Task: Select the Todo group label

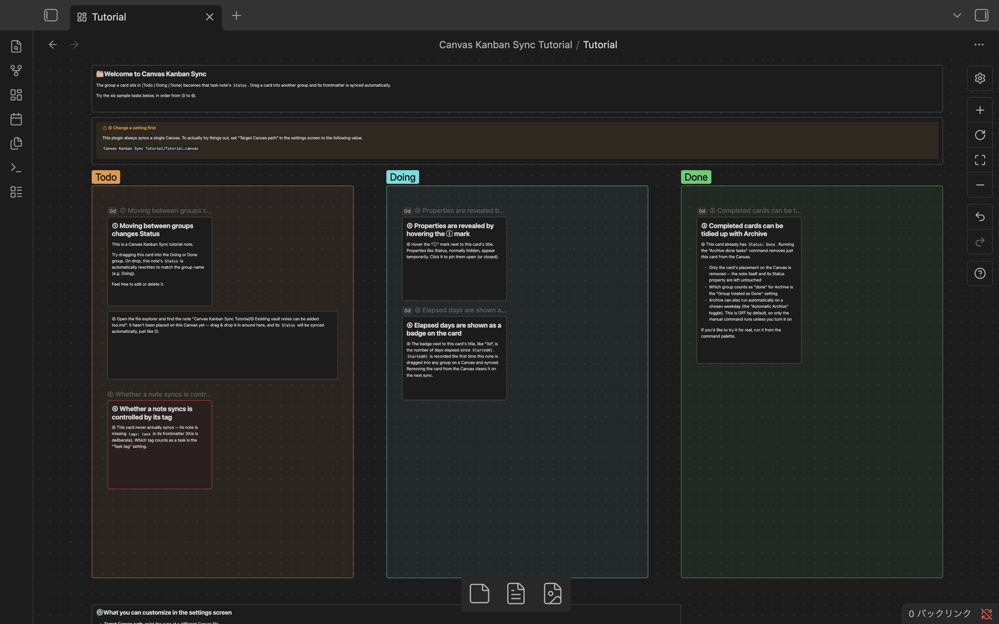Action: pyautogui.click(x=106, y=177)
